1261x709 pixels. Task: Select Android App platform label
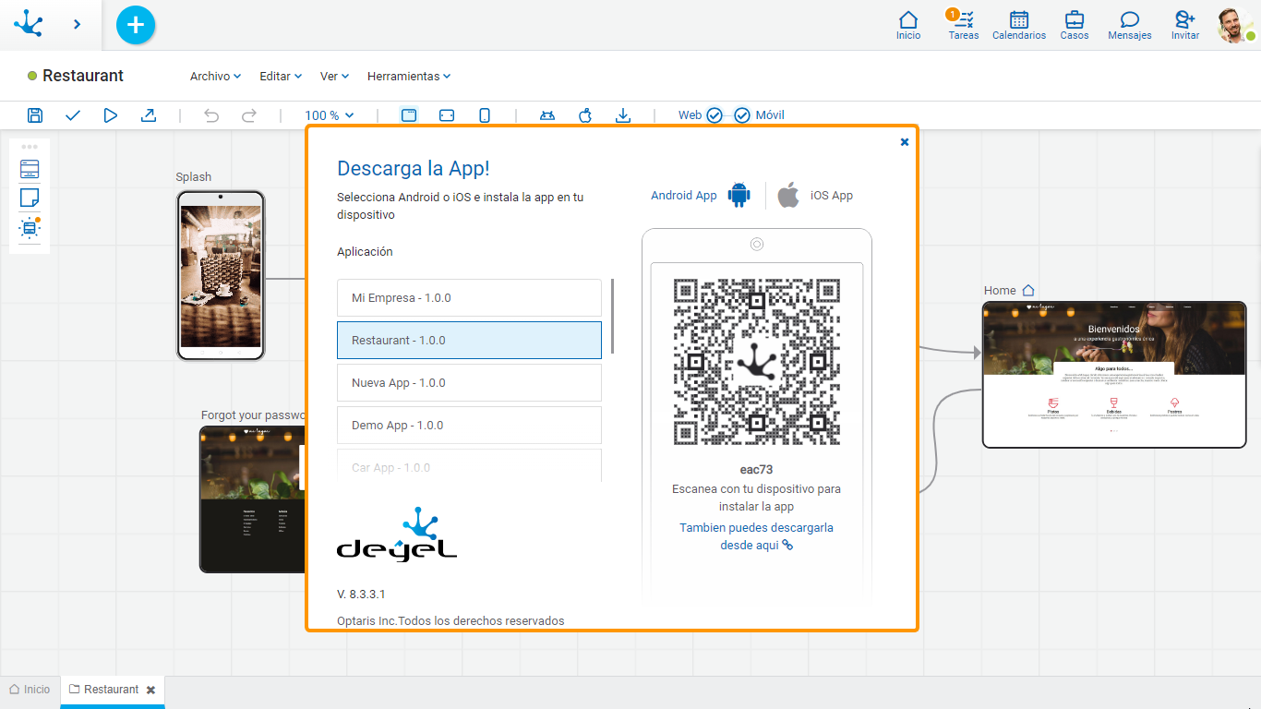[684, 196]
